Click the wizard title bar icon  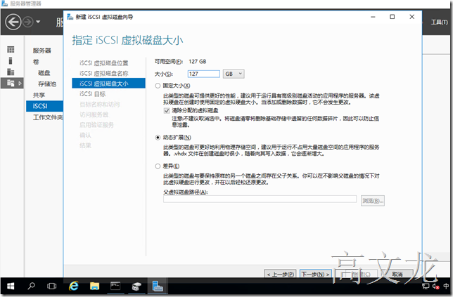(x=70, y=17)
